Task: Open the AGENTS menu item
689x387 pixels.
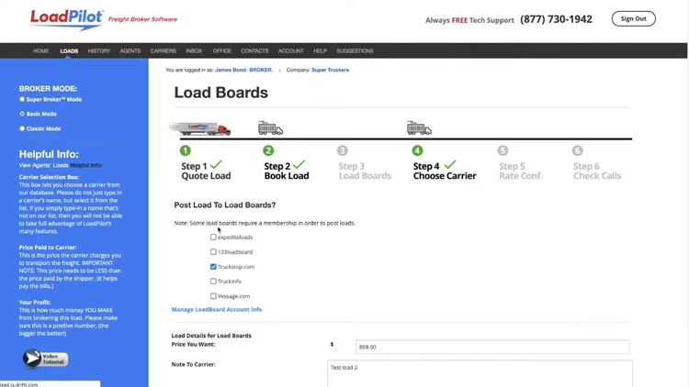Action: point(130,51)
